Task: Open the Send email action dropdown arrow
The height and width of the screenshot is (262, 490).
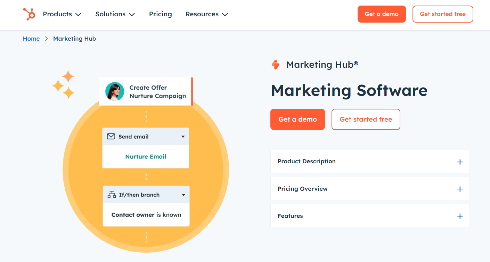Action: [x=183, y=136]
